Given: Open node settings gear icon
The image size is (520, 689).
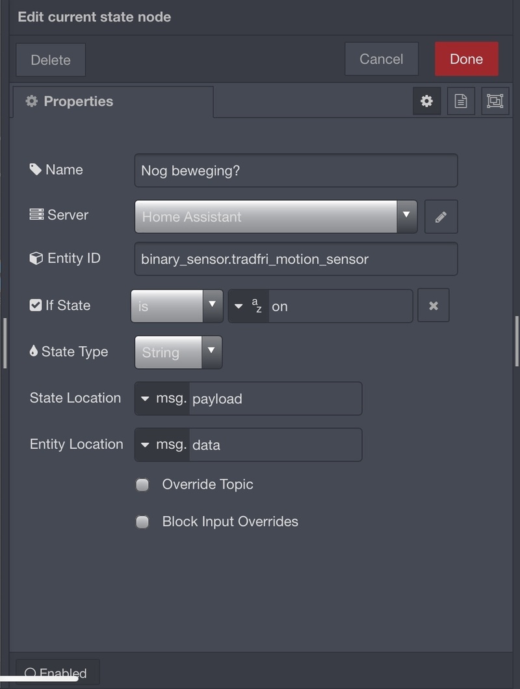Looking at the screenshot, I should [426, 101].
